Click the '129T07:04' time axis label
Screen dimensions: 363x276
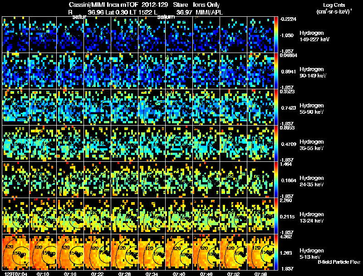click(15, 274)
